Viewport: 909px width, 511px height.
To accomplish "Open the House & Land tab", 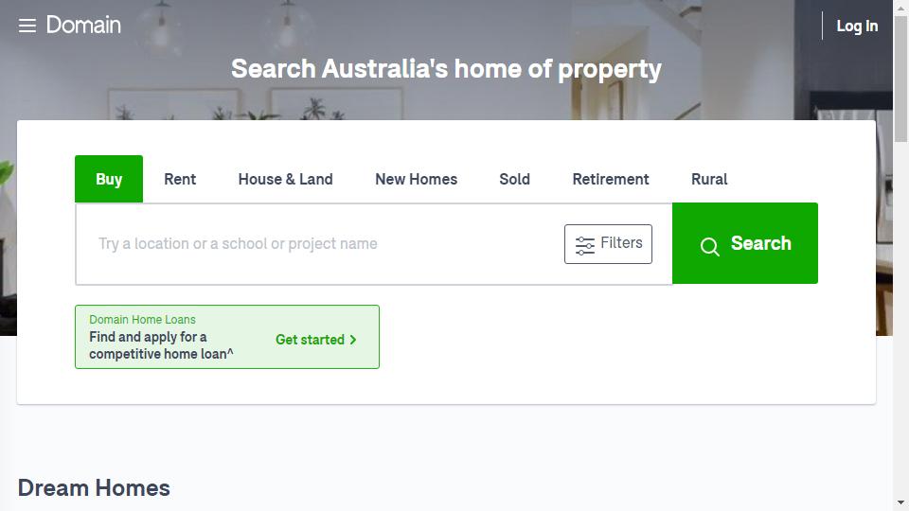I will (285, 179).
